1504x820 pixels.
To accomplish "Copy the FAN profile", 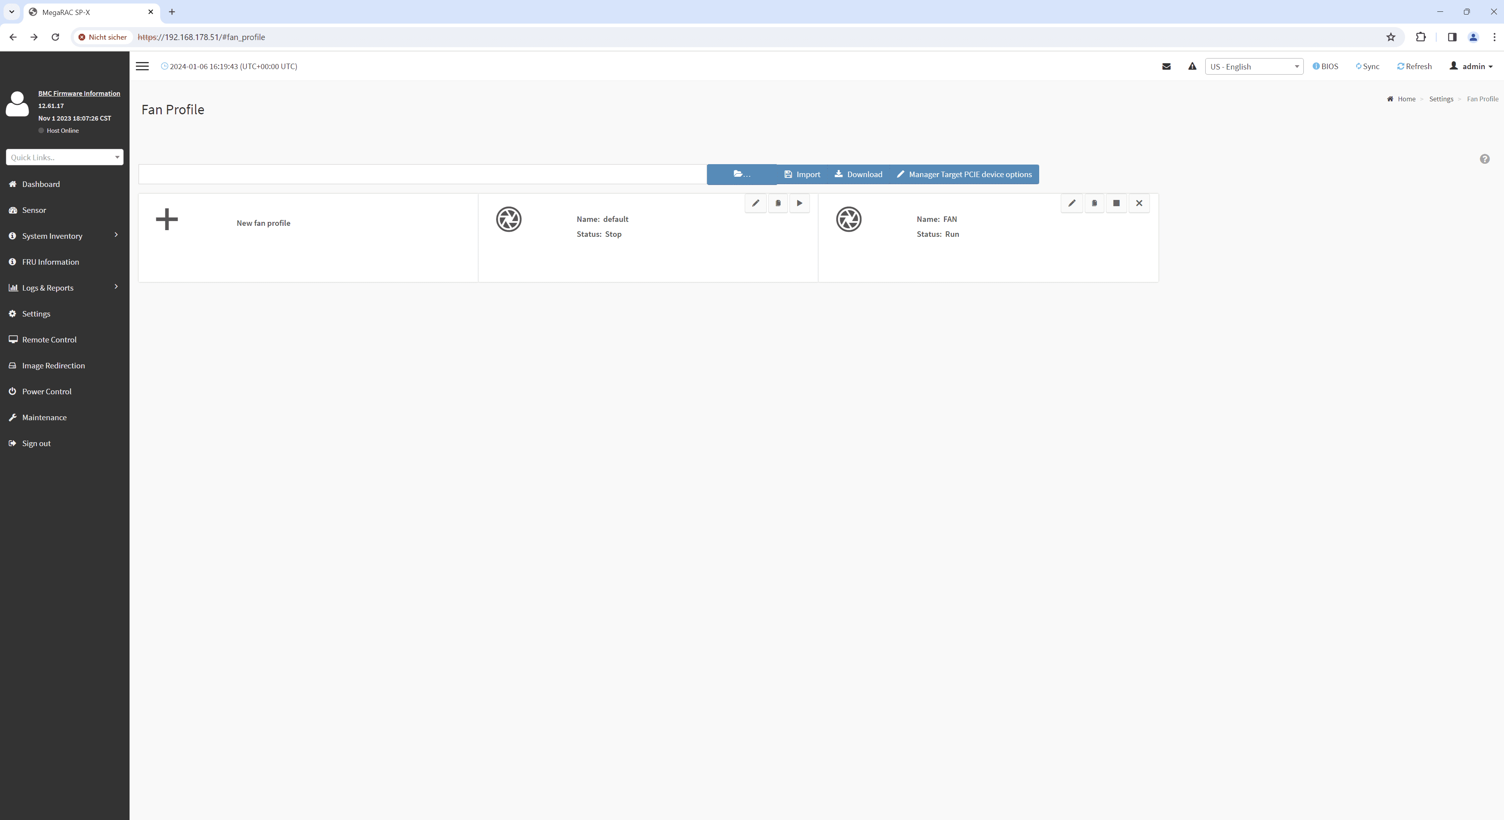I will (x=1094, y=203).
